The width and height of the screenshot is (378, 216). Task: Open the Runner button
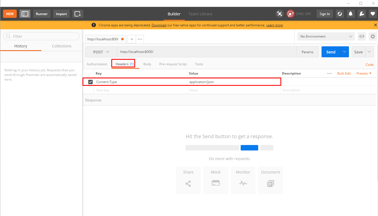42,14
